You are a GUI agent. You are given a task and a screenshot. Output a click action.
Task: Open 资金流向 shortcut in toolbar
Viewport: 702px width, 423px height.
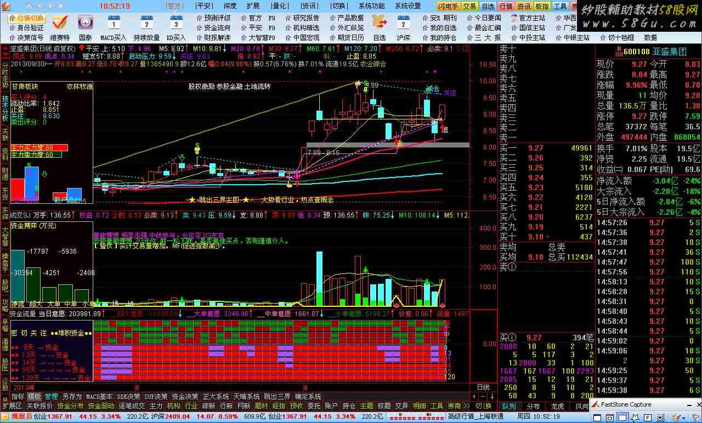tap(213, 27)
